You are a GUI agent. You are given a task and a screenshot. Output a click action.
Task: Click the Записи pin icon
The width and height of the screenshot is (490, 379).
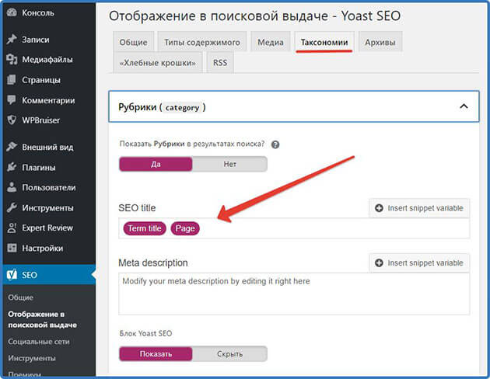12,40
